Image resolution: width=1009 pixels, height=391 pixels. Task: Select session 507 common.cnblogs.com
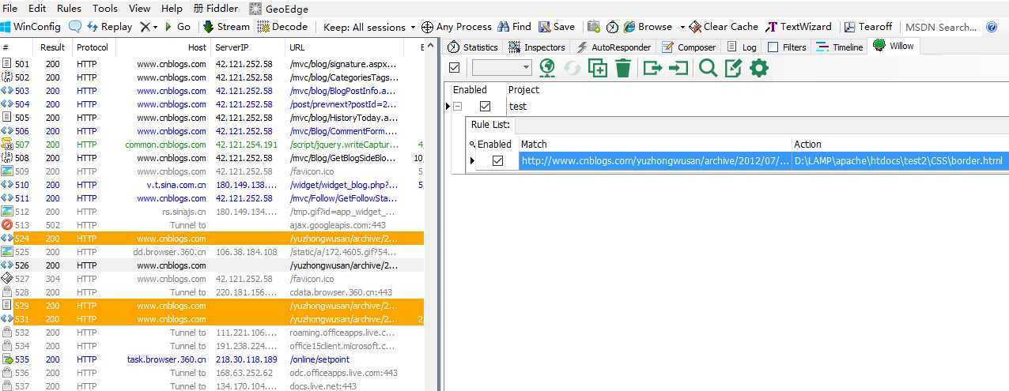(212, 145)
